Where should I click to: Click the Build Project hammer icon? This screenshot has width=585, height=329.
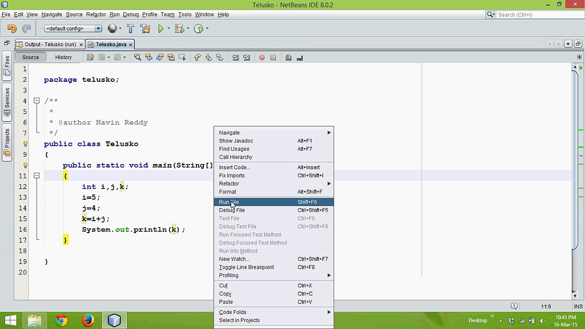130,28
